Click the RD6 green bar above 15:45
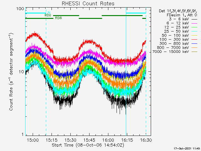This screenshot has width=201, height=151. [90, 19]
